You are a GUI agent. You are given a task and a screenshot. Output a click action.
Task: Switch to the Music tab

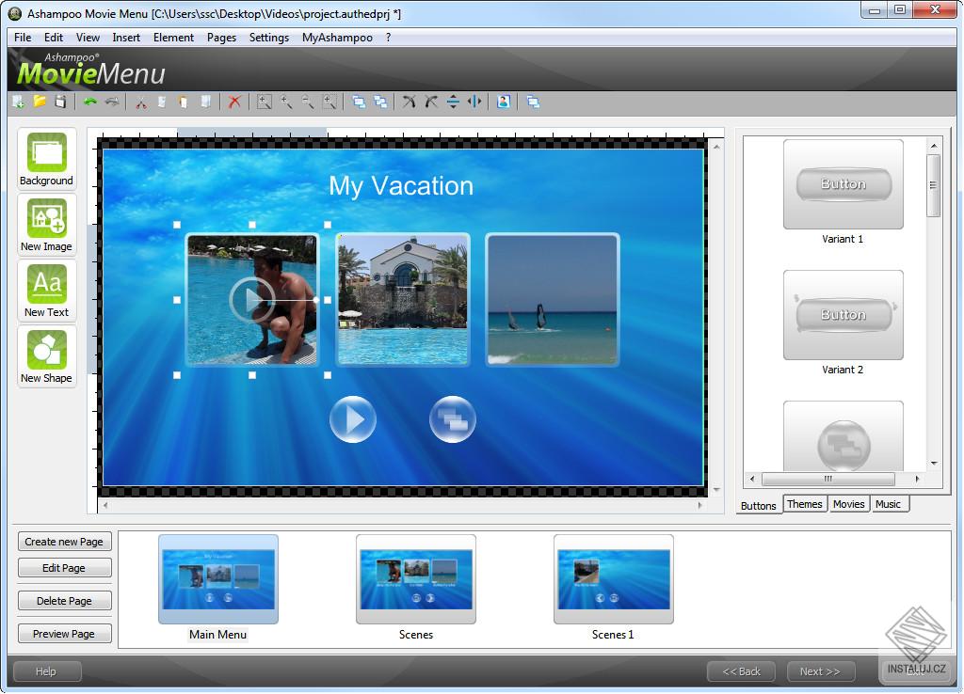coord(888,504)
